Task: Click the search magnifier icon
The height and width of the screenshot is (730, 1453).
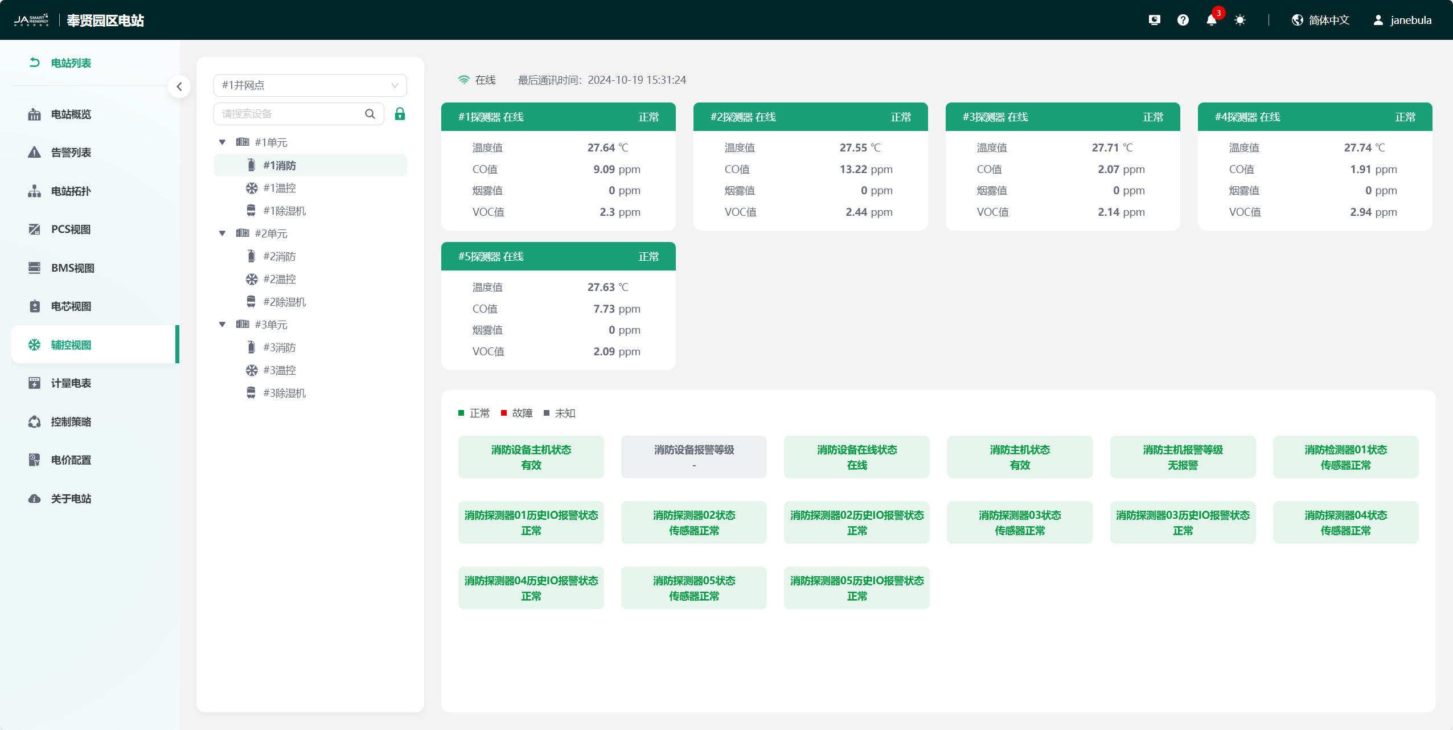Action: pos(370,114)
